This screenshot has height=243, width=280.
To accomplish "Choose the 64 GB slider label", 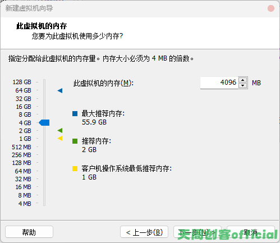I will pos(24,90).
